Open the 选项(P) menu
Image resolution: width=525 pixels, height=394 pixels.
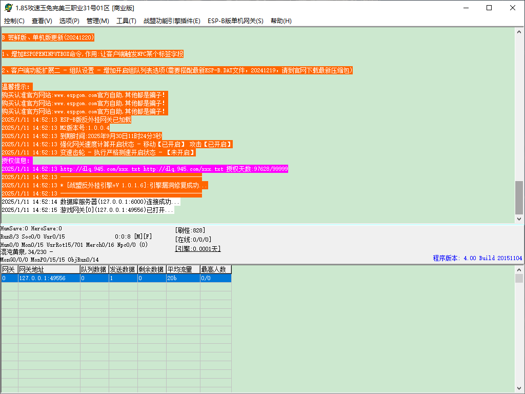pos(69,21)
